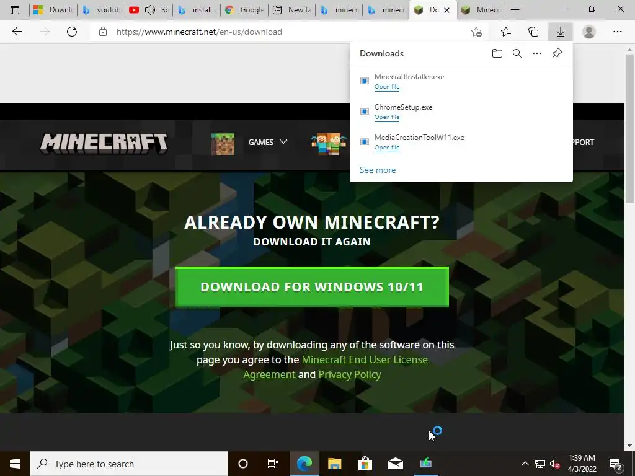Screen dimensions: 635x476
Task: Search downloads with magnifier icon
Action: (x=517, y=53)
